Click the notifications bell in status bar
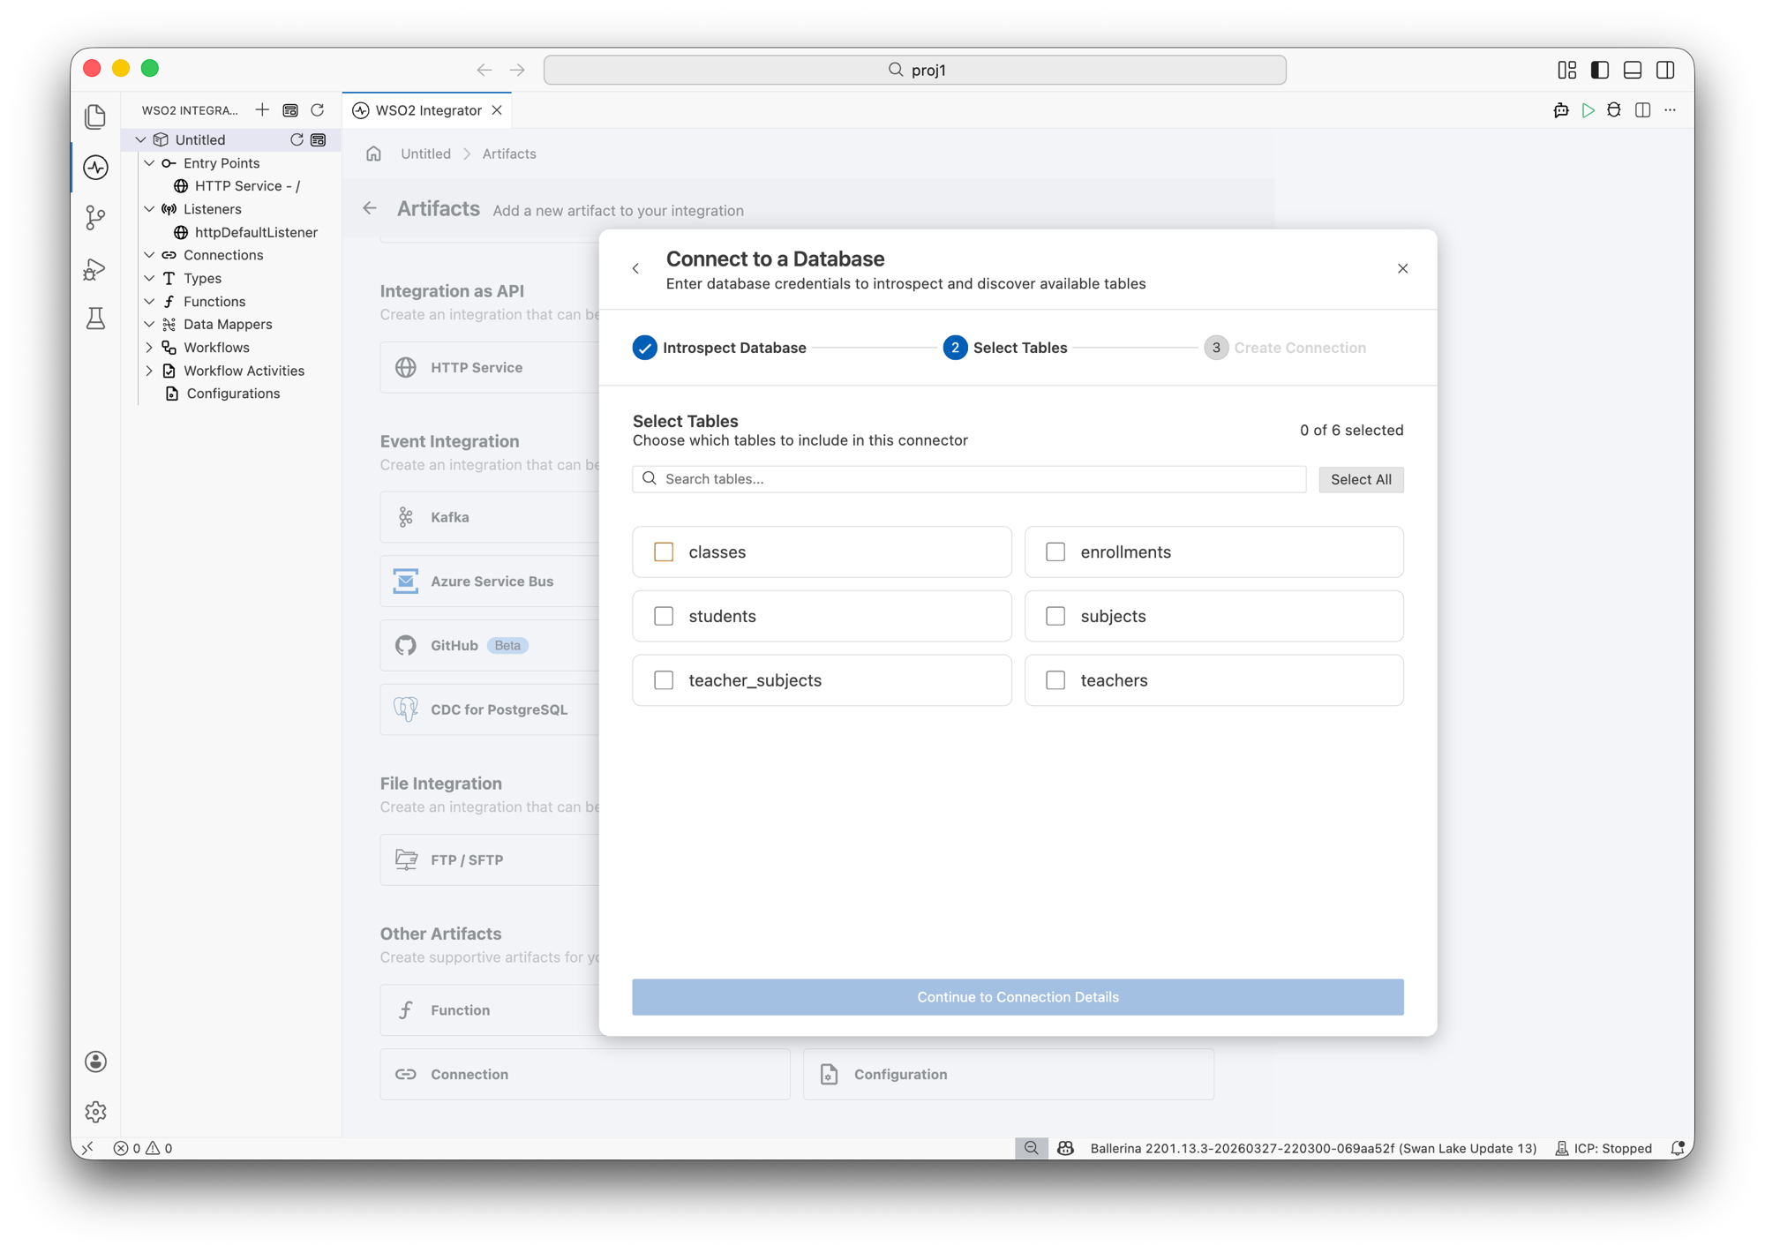 click(1678, 1148)
